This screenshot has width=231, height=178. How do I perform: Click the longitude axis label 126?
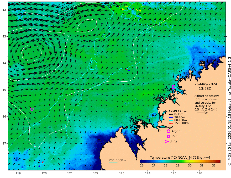(199, 173)
